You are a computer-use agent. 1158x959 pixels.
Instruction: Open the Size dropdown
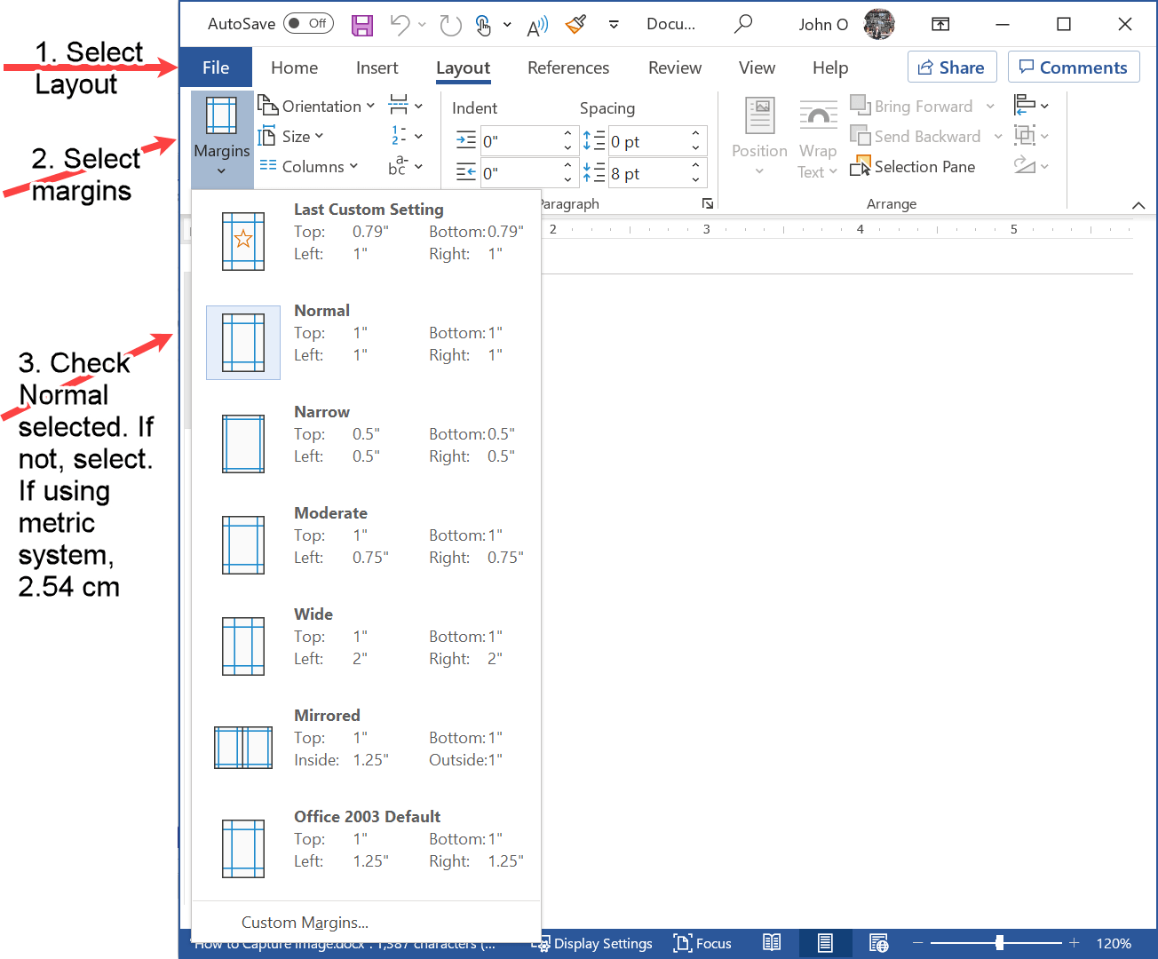[290, 136]
